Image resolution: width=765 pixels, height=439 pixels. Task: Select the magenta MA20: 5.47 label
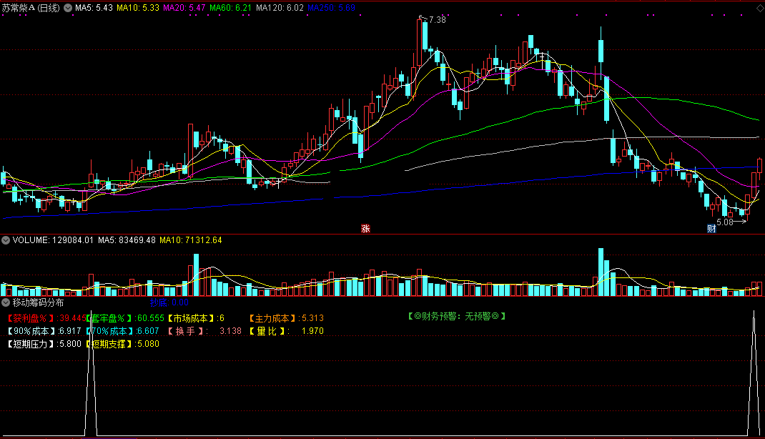tap(184, 8)
